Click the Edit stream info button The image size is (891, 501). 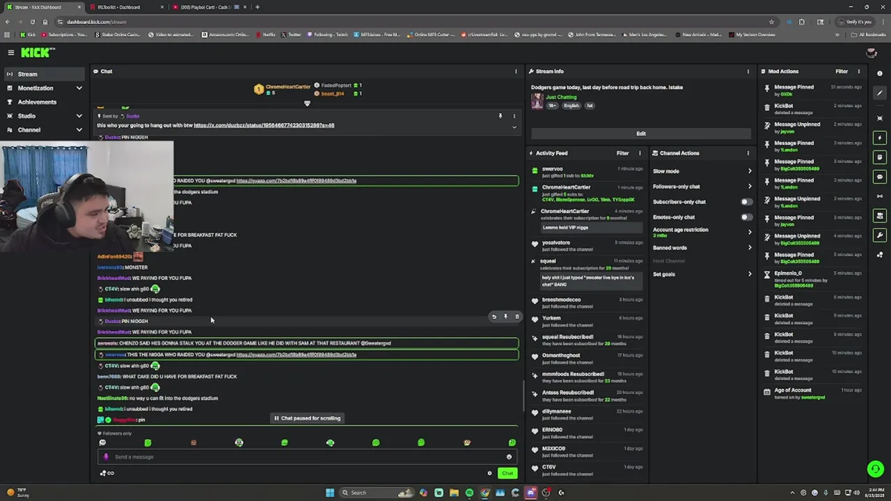coord(641,134)
